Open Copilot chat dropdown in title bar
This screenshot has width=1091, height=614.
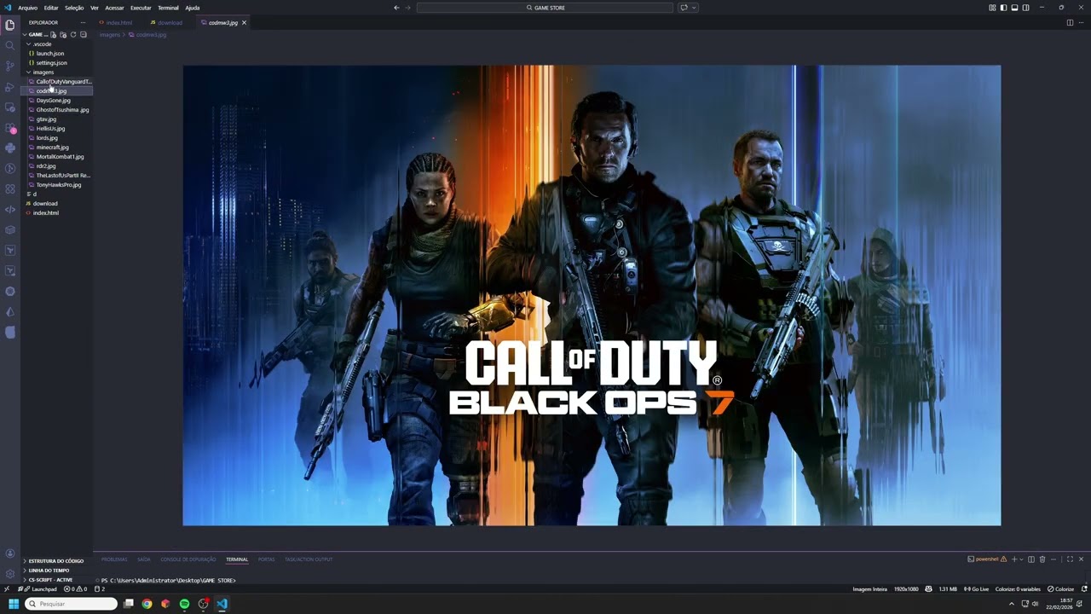[694, 8]
